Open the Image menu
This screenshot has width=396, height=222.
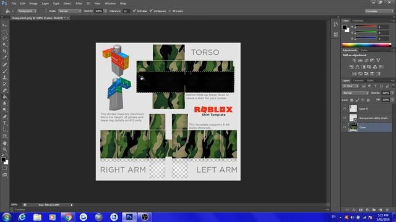click(33, 4)
